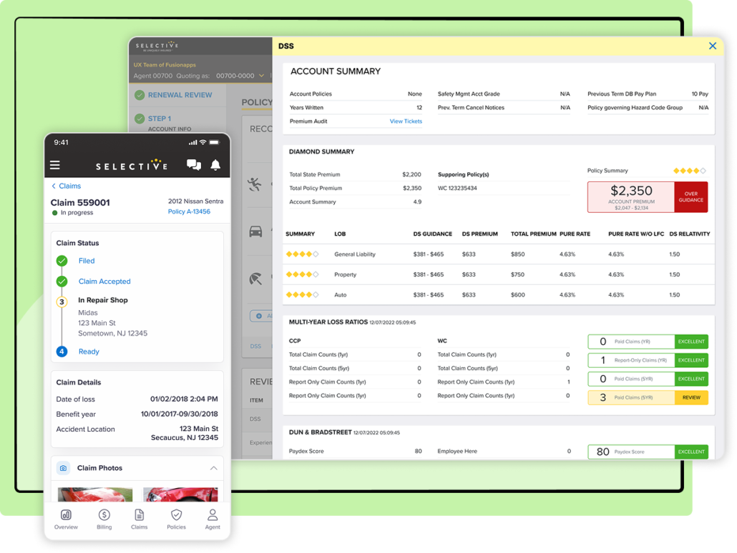Open the Quoting as 00700-0000 dropdown

pos(240,76)
